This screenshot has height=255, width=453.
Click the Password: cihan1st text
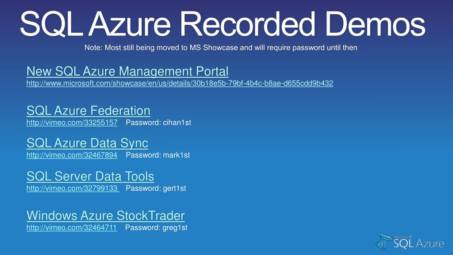click(158, 123)
